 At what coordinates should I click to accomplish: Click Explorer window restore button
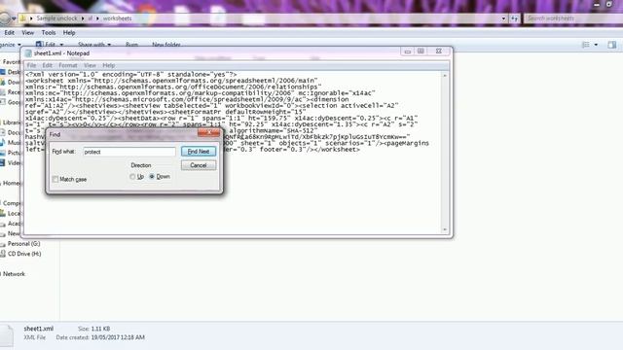pos(609,4)
